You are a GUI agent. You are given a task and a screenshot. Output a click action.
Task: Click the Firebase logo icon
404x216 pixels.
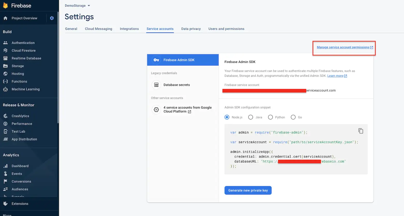pyautogui.click(x=5, y=5)
